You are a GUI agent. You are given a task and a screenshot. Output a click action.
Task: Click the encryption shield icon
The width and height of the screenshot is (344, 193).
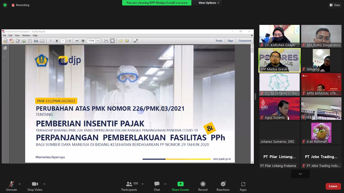(5, 5)
